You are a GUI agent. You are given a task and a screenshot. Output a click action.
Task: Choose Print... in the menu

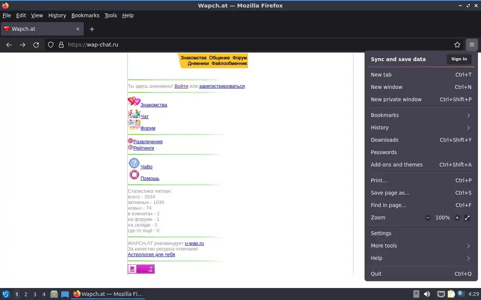421,180
